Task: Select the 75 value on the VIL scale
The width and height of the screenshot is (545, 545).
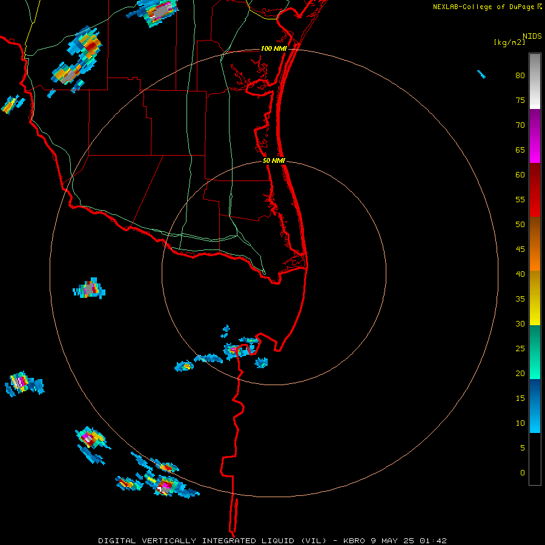Action: [x=520, y=100]
